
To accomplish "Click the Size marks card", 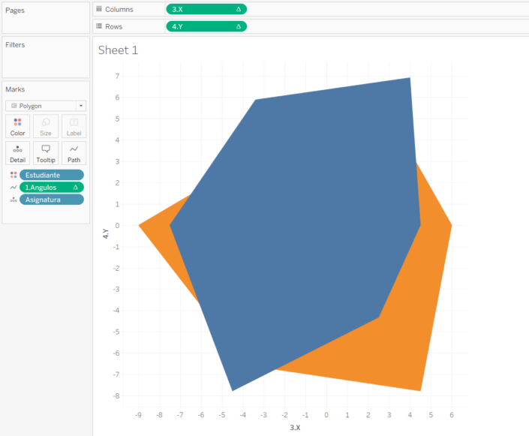I will coord(46,126).
